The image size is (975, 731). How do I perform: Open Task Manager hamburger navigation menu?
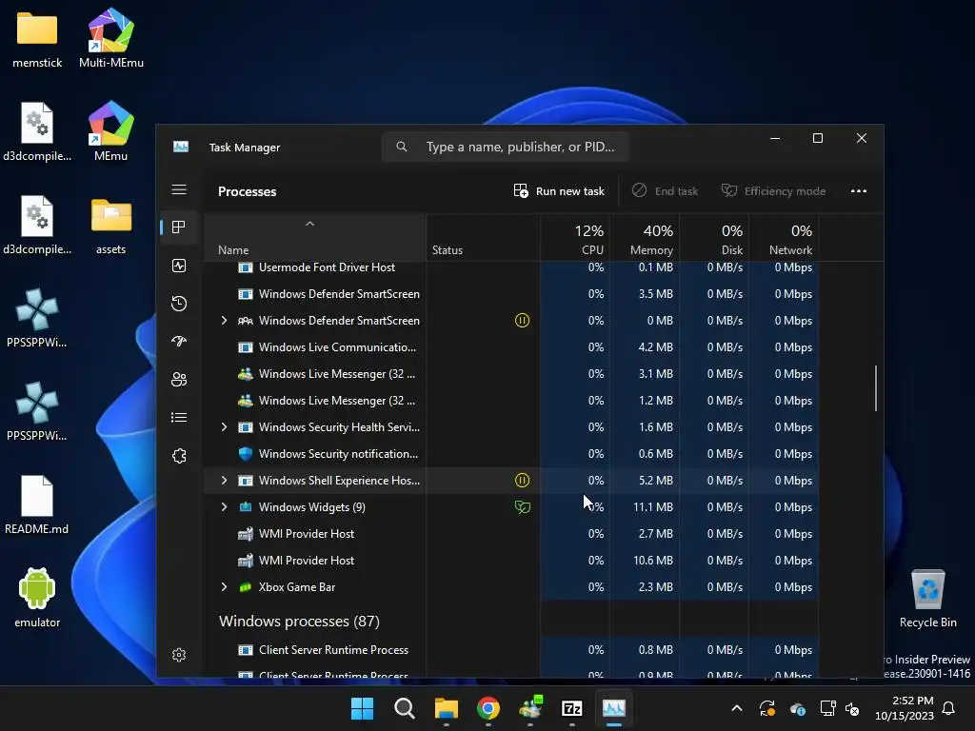(179, 189)
